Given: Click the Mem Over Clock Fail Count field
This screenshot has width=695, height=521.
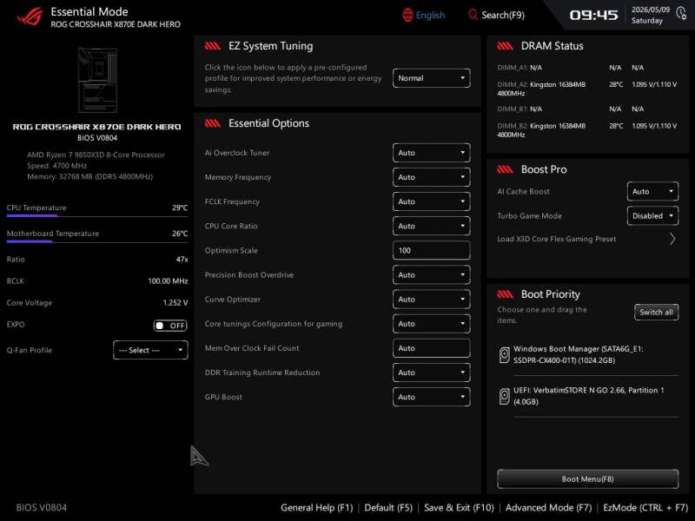Looking at the screenshot, I should tap(431, 348).
